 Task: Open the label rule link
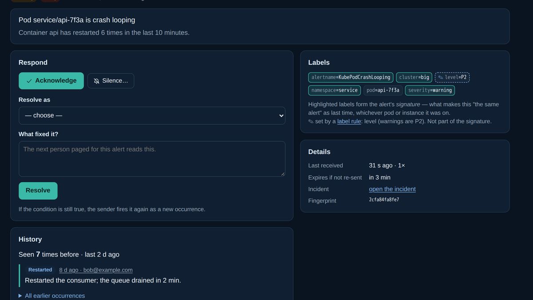(349, 121)
